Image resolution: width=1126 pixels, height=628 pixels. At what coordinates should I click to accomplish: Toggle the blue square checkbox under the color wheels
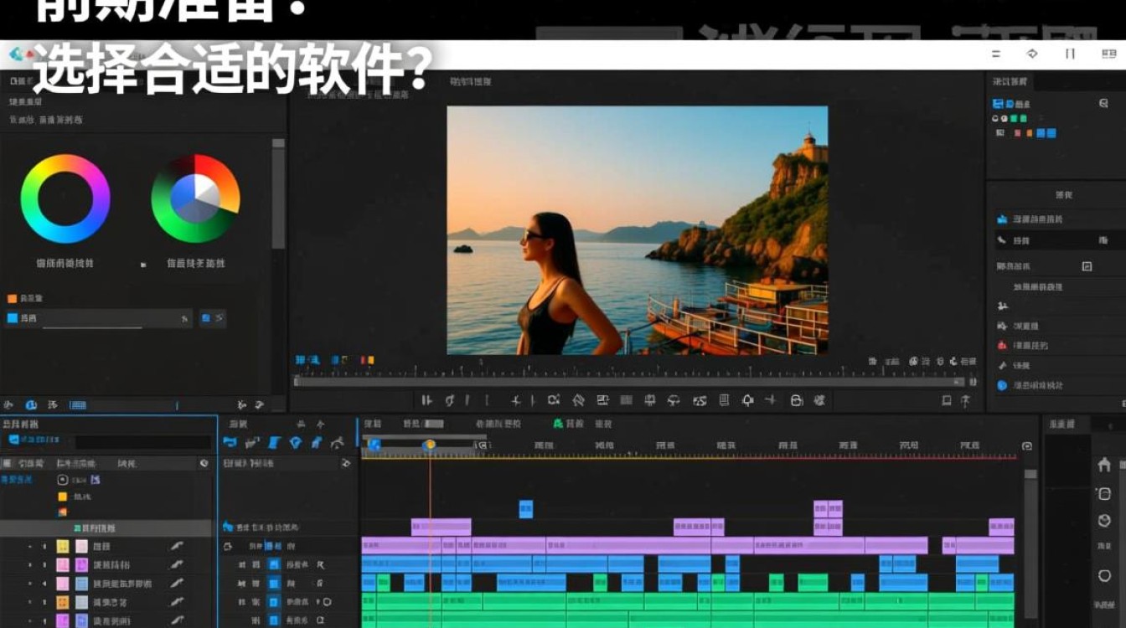(x=13, y=318)
